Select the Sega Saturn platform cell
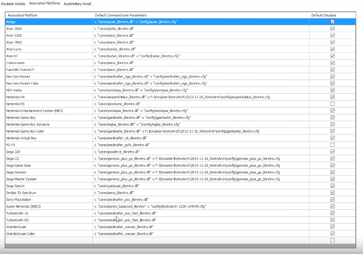 pos(49,186)
